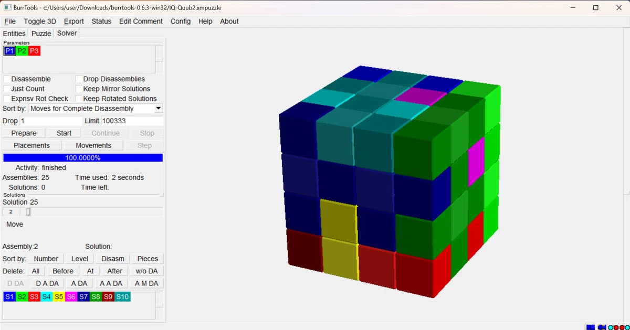Open the Export menu
The height and width of the screenshot is (330, 630).
point(74,22)
